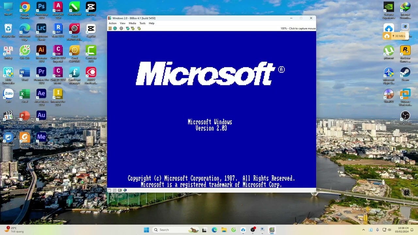418x235 pixels.
Task: Open Internet Download Manager shortcut
Action: (405, 10)
